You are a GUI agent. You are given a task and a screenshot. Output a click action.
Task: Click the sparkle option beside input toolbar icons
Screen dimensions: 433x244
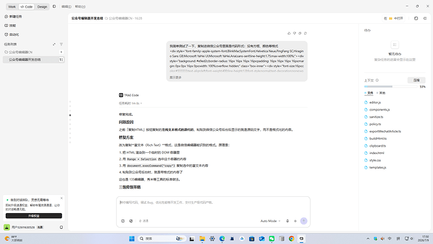click(x=144, y=221)
